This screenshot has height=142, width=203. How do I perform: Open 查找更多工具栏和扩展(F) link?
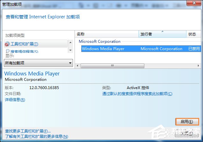point(28,131)
